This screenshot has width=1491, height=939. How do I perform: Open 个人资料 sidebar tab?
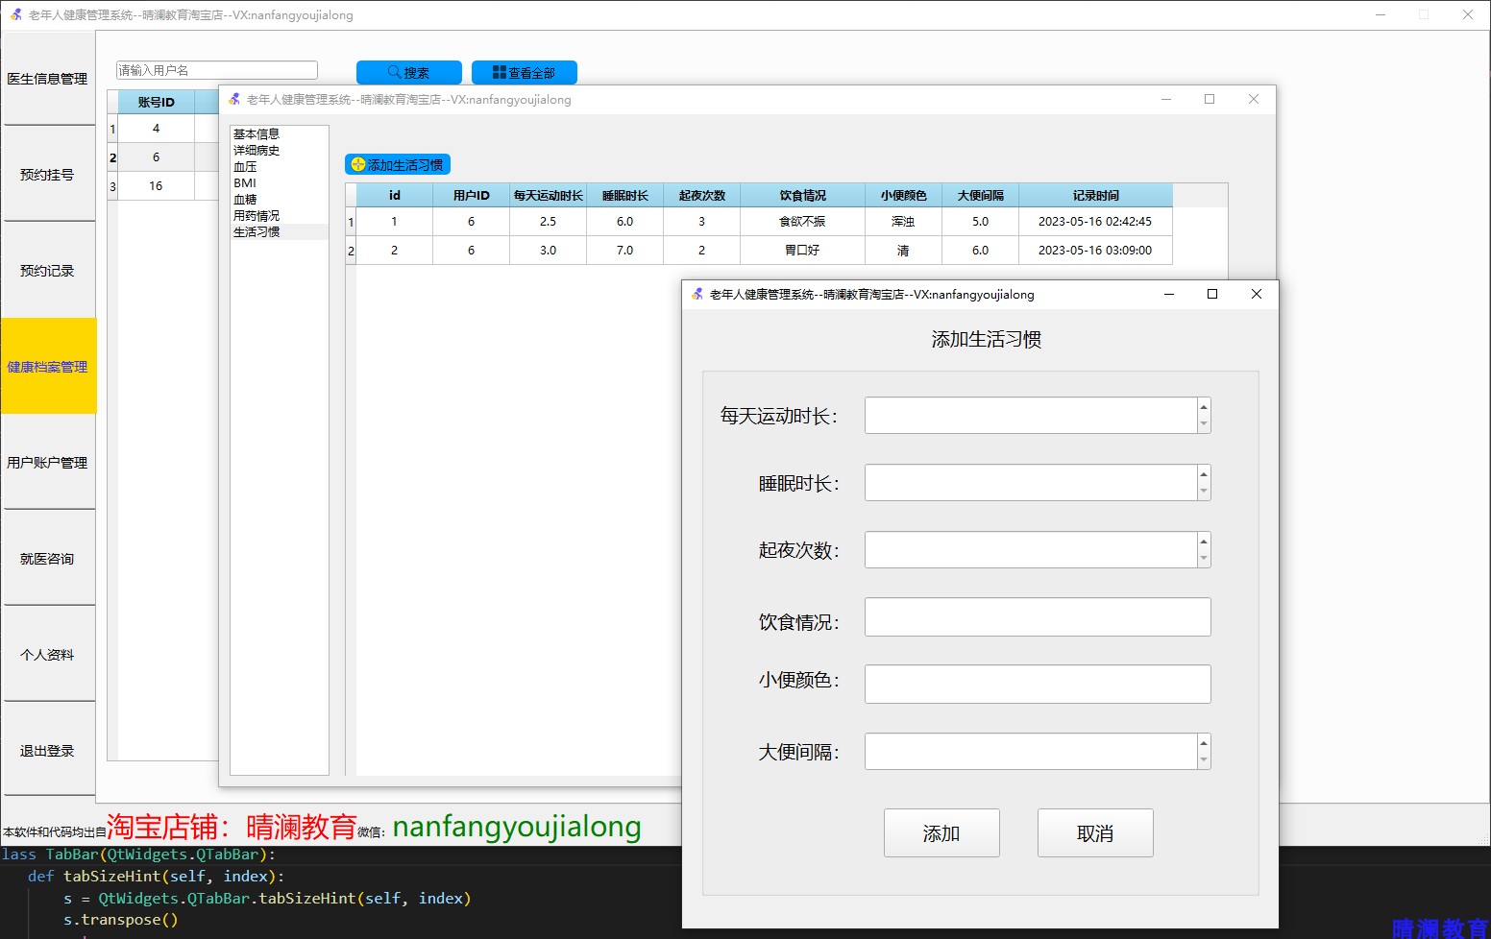48,655
